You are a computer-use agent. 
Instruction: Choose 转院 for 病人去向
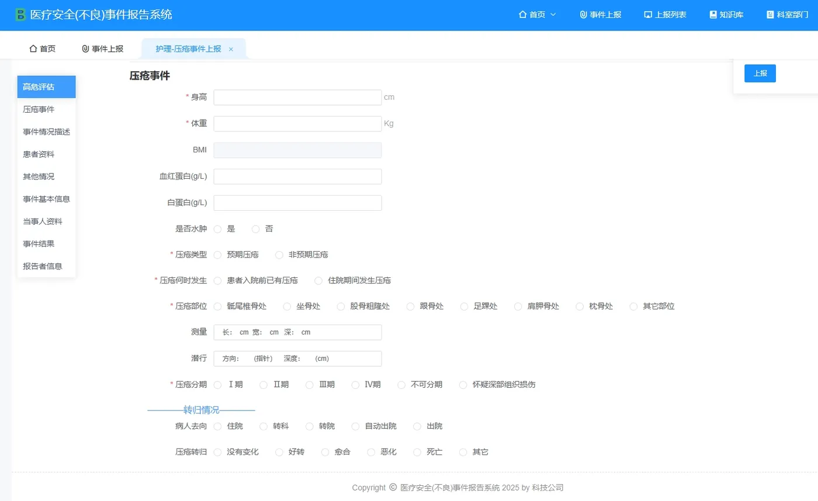[x=309, y=426]
